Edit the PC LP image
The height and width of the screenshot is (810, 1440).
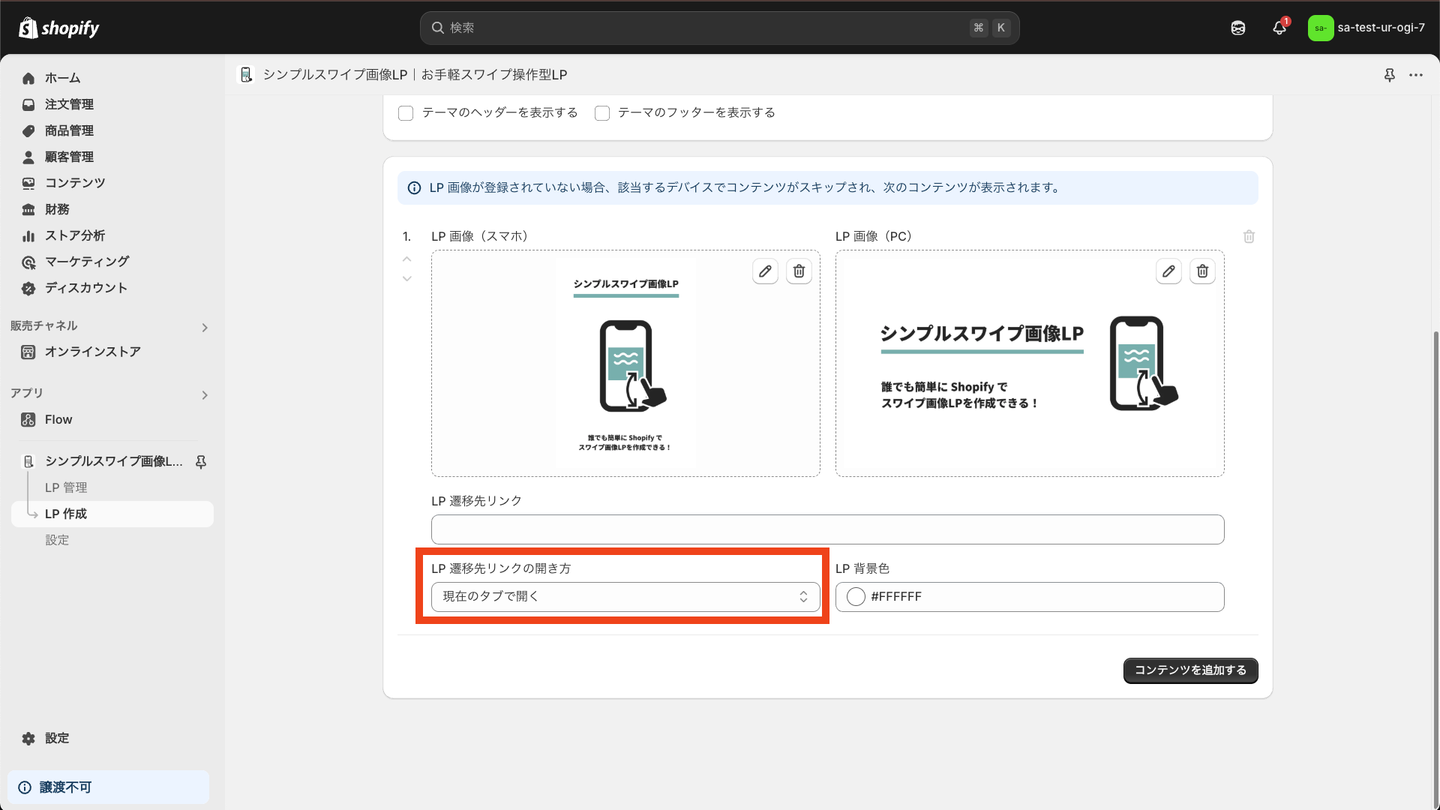point(1168,271)
